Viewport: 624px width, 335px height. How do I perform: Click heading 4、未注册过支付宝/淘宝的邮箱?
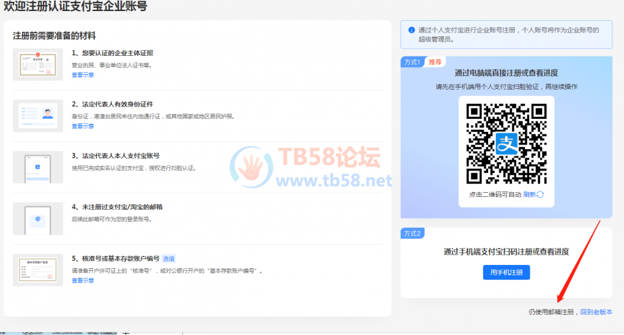(117, 207)
